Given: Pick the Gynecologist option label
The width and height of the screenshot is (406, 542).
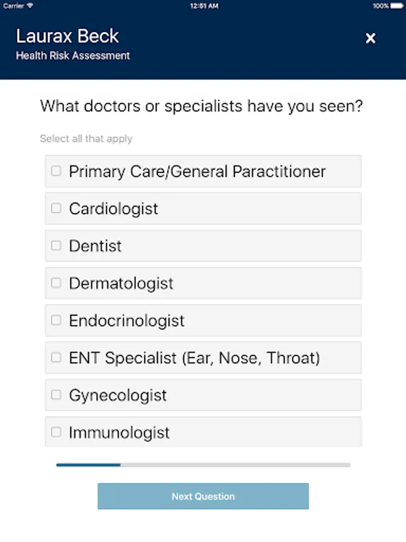Looking at the screenshot, I should [x=118, y=396].
